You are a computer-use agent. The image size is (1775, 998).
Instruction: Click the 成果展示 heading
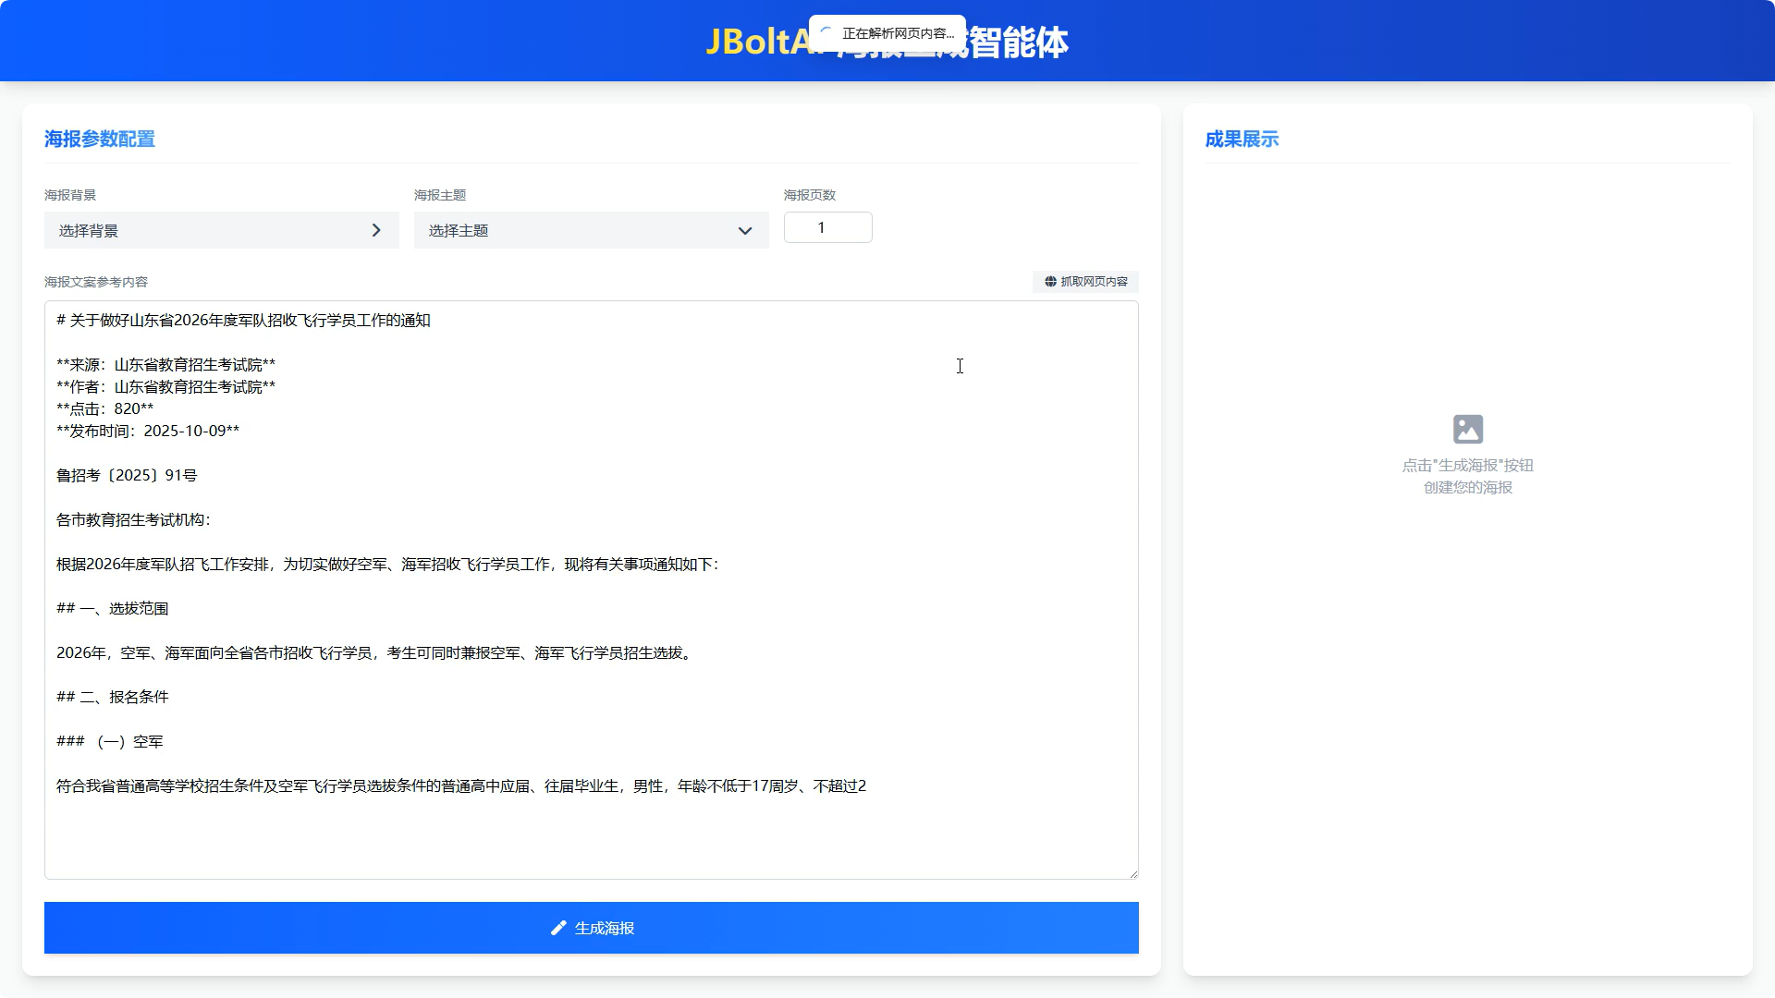pyautogui.click(x=1242, y=139)
